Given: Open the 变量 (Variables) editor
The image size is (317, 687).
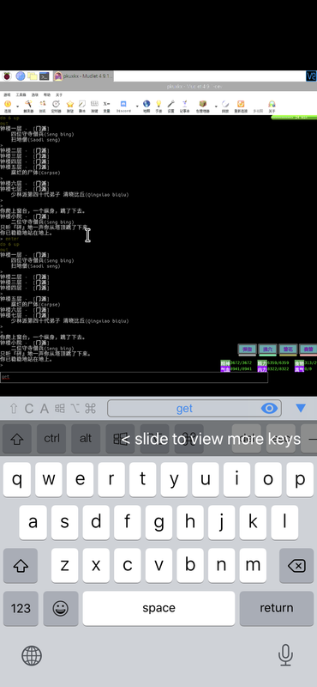Looking at the screenshot, I should point(107,106).
